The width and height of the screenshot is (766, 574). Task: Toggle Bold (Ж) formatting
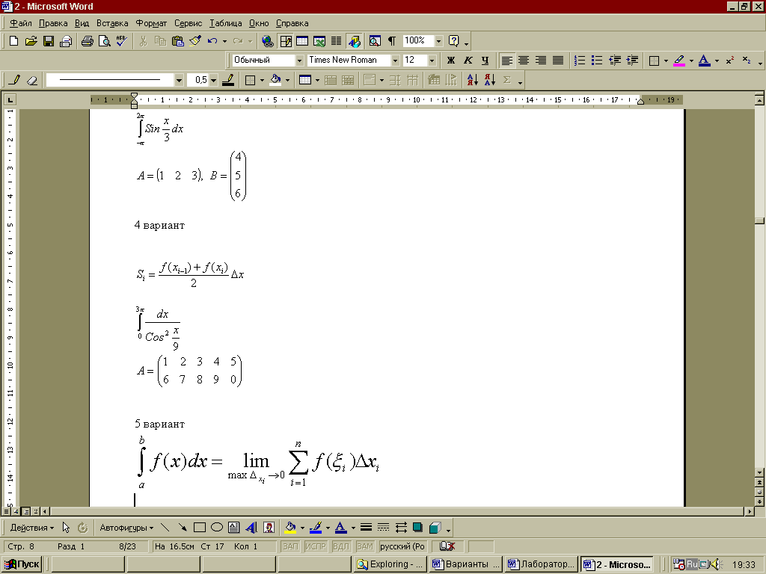click(451, 61)
